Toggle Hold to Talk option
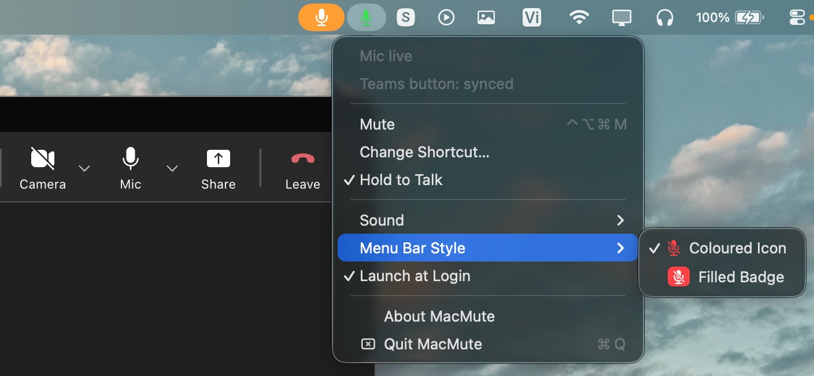Screen dimensions: 814x376 click(x=488, y=180)
